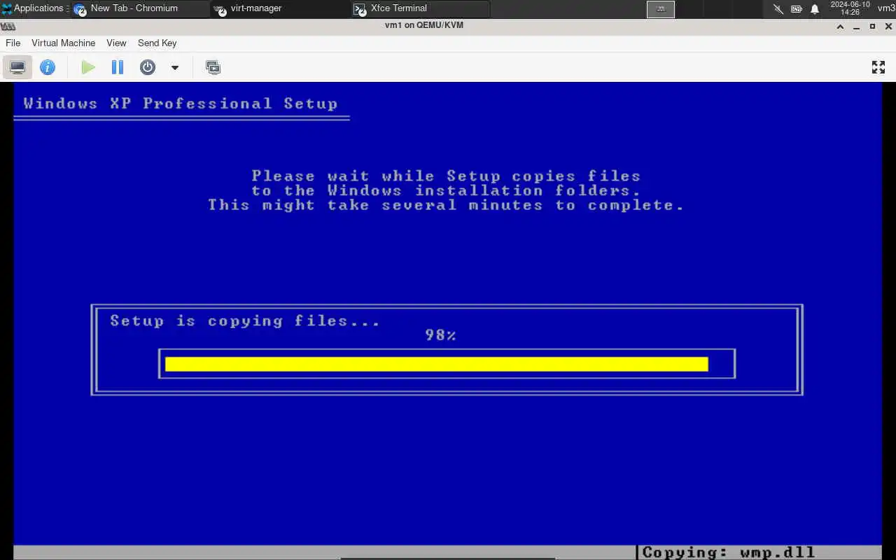Click the disconnected network tray icon
Viewport: 896px width, 560px height.
pos(778,9)
